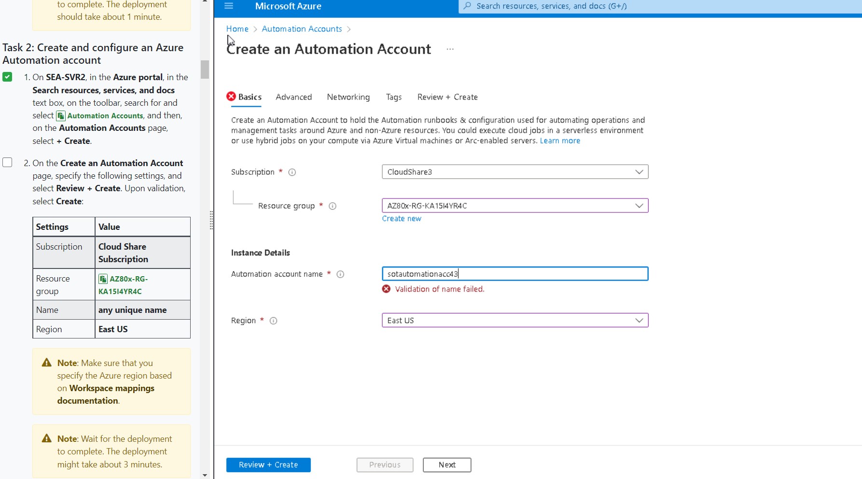
Task: Click the Create new resource group link
Action: (x=401, y=218)
